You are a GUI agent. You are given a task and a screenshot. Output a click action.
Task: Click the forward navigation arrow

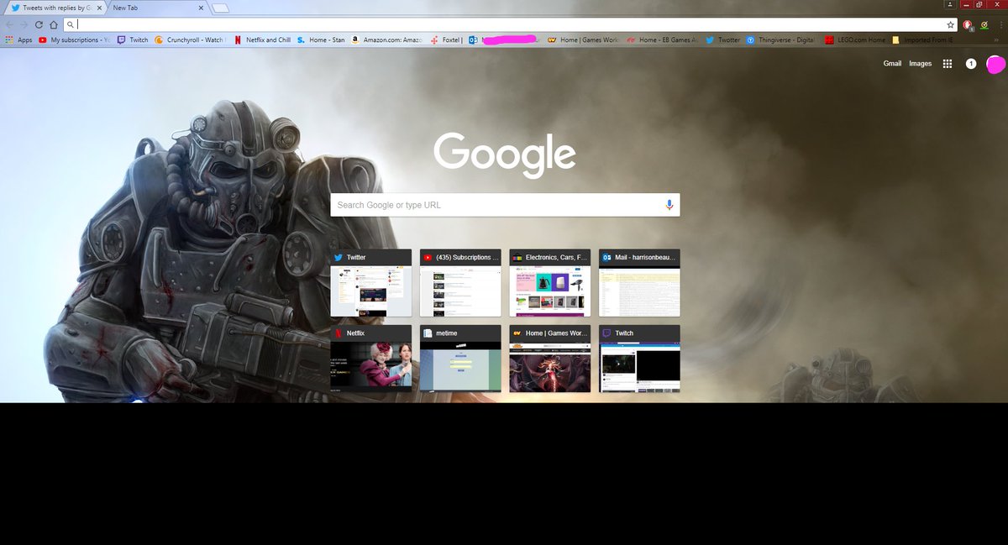click(24, 25)
